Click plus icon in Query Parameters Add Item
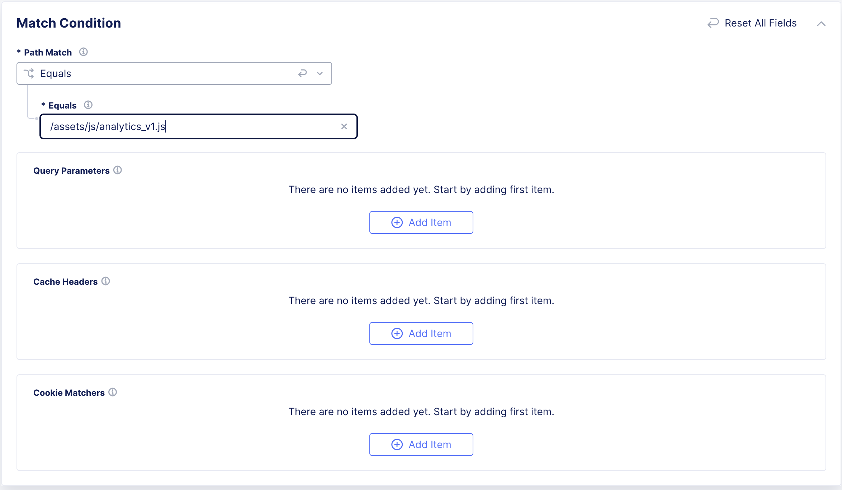Image resolution: width=842 pixels, height=490 pixels. pos(397,222)
